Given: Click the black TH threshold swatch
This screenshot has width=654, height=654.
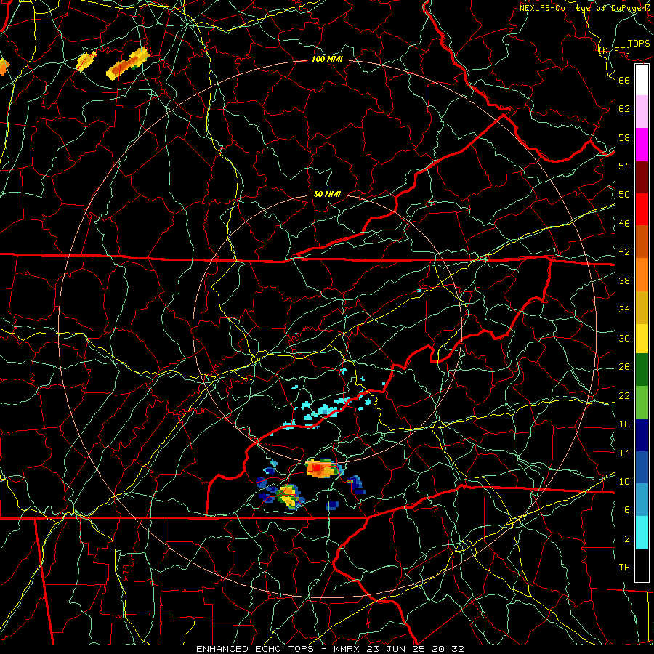Looking at the screenshot, I should (642, 565).
